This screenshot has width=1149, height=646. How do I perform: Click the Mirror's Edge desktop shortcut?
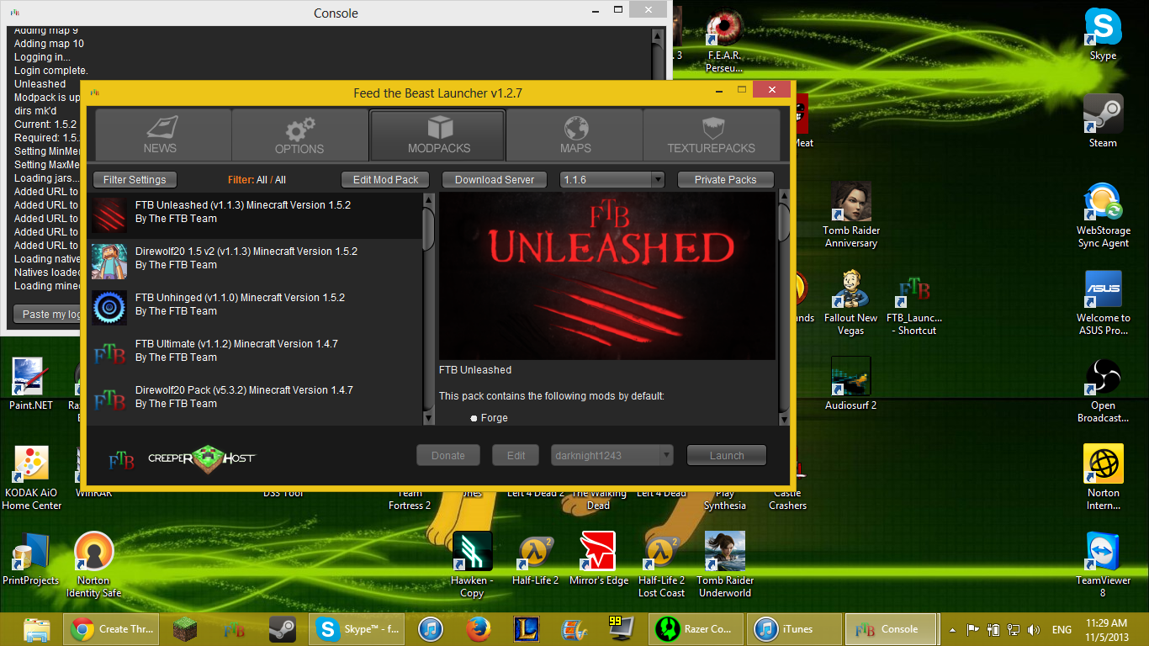click(599, 559)
